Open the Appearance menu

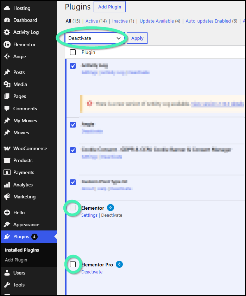[x=29, y=225]
